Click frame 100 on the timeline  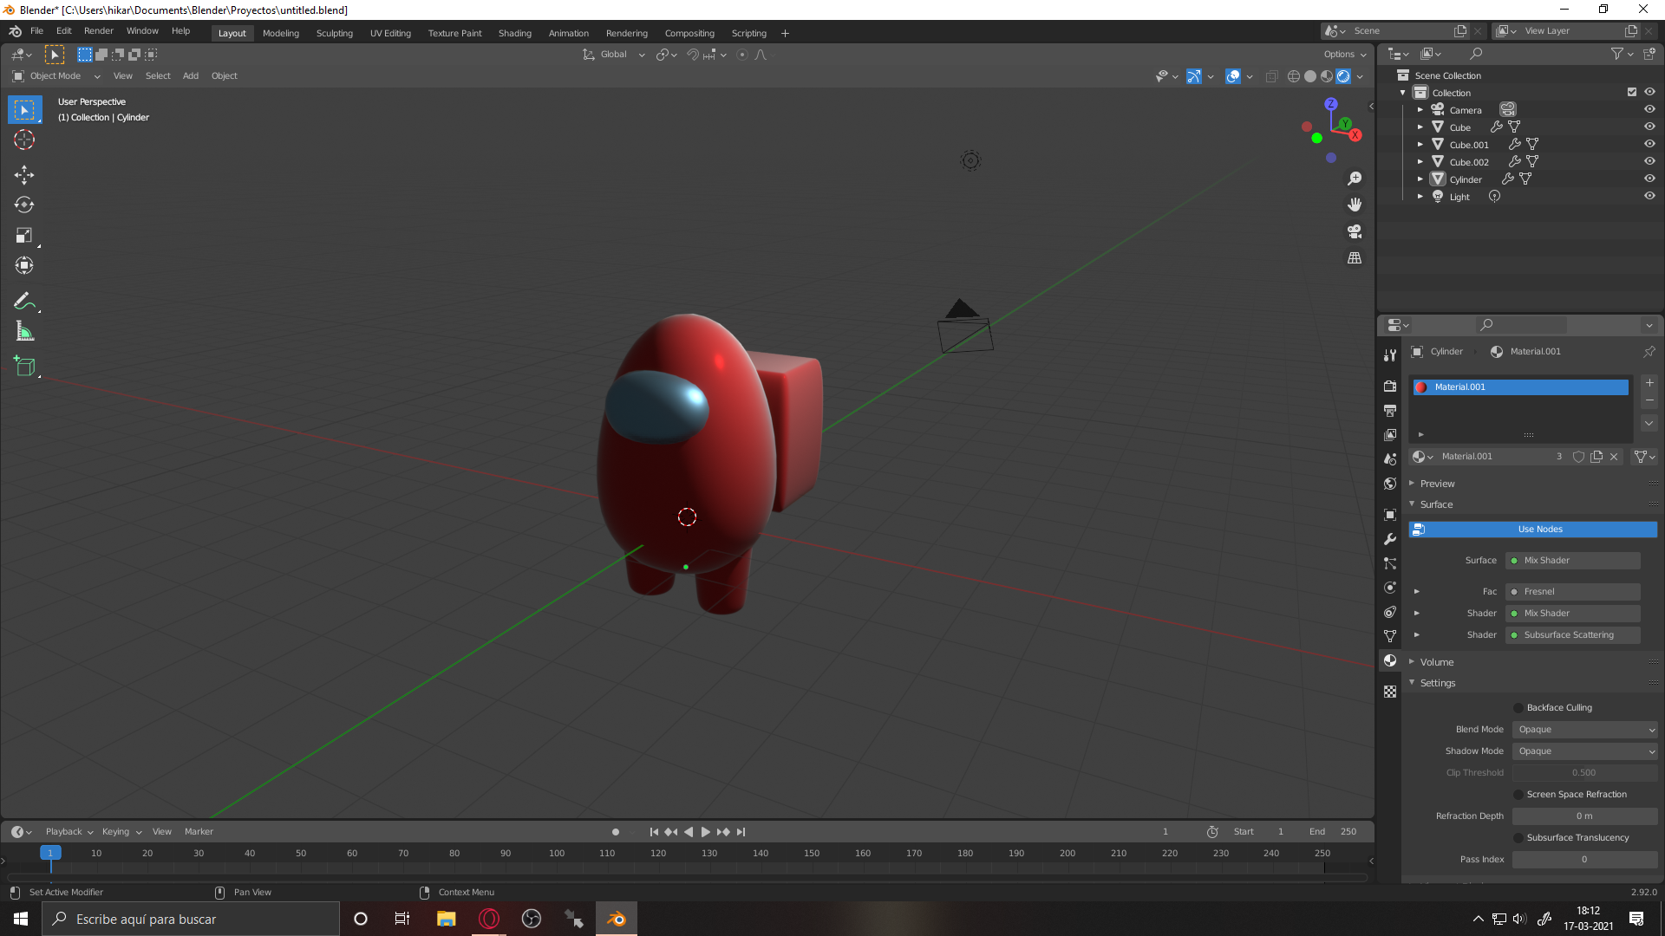[x=556, y=854]
